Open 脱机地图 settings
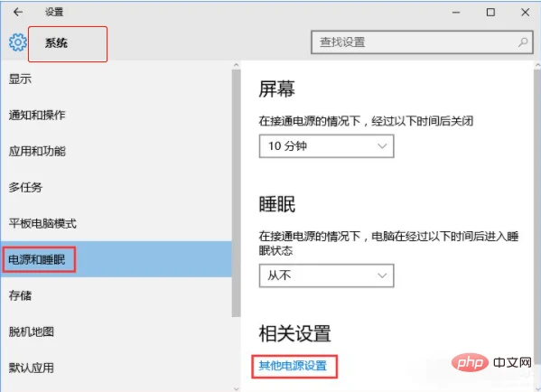Image resolution: width=541 pixels, height=392 pixels. point(116,331)
